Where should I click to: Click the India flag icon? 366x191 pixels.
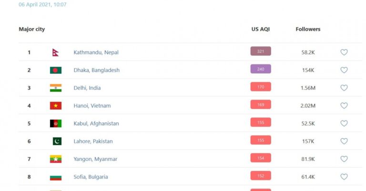pyautogui.click(x=56, y=88)
